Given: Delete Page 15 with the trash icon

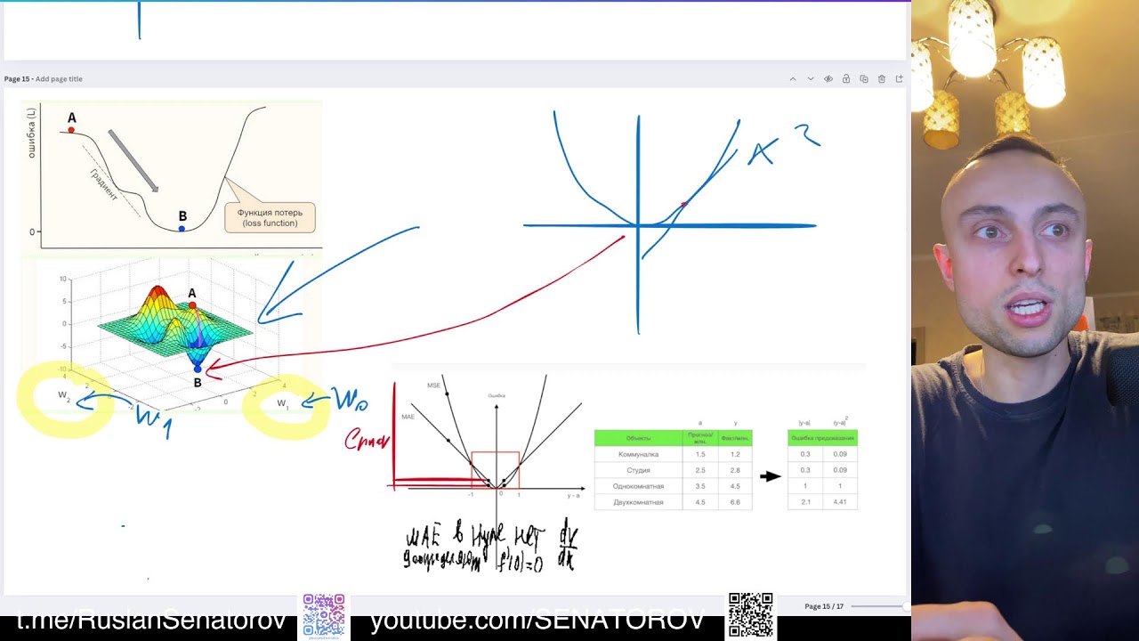Looking at the screenshot, I should 882,79.
